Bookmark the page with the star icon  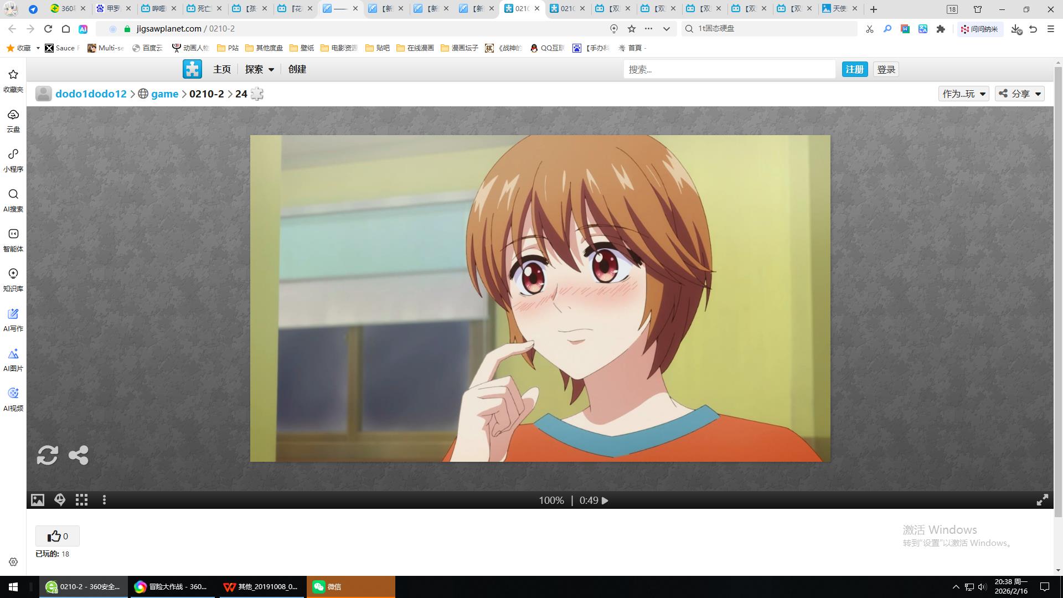[x=632, y=29]
